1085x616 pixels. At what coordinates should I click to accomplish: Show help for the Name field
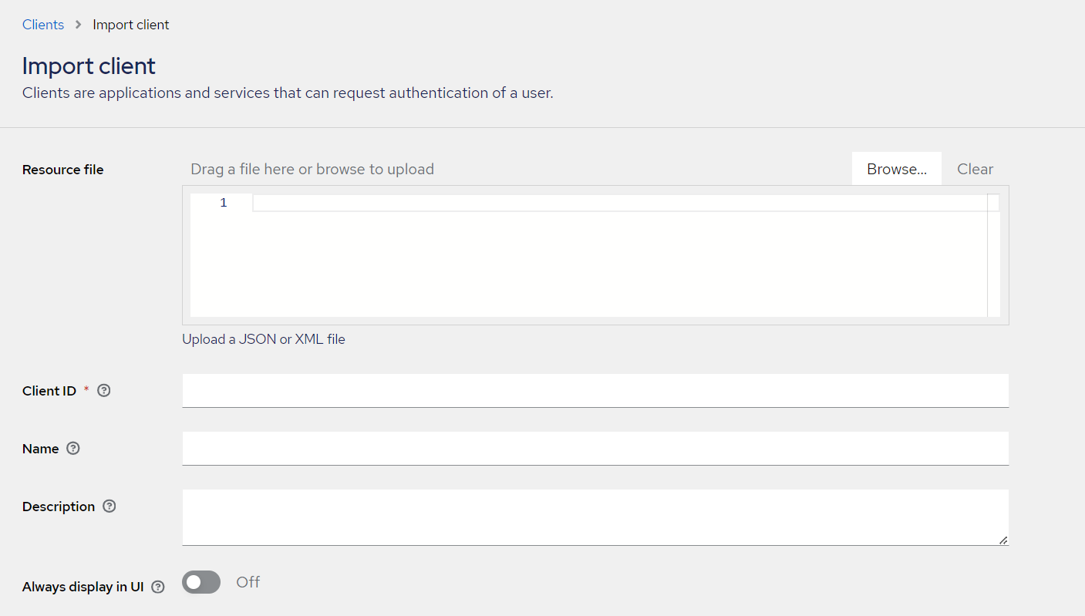click(x=73, y=449)
